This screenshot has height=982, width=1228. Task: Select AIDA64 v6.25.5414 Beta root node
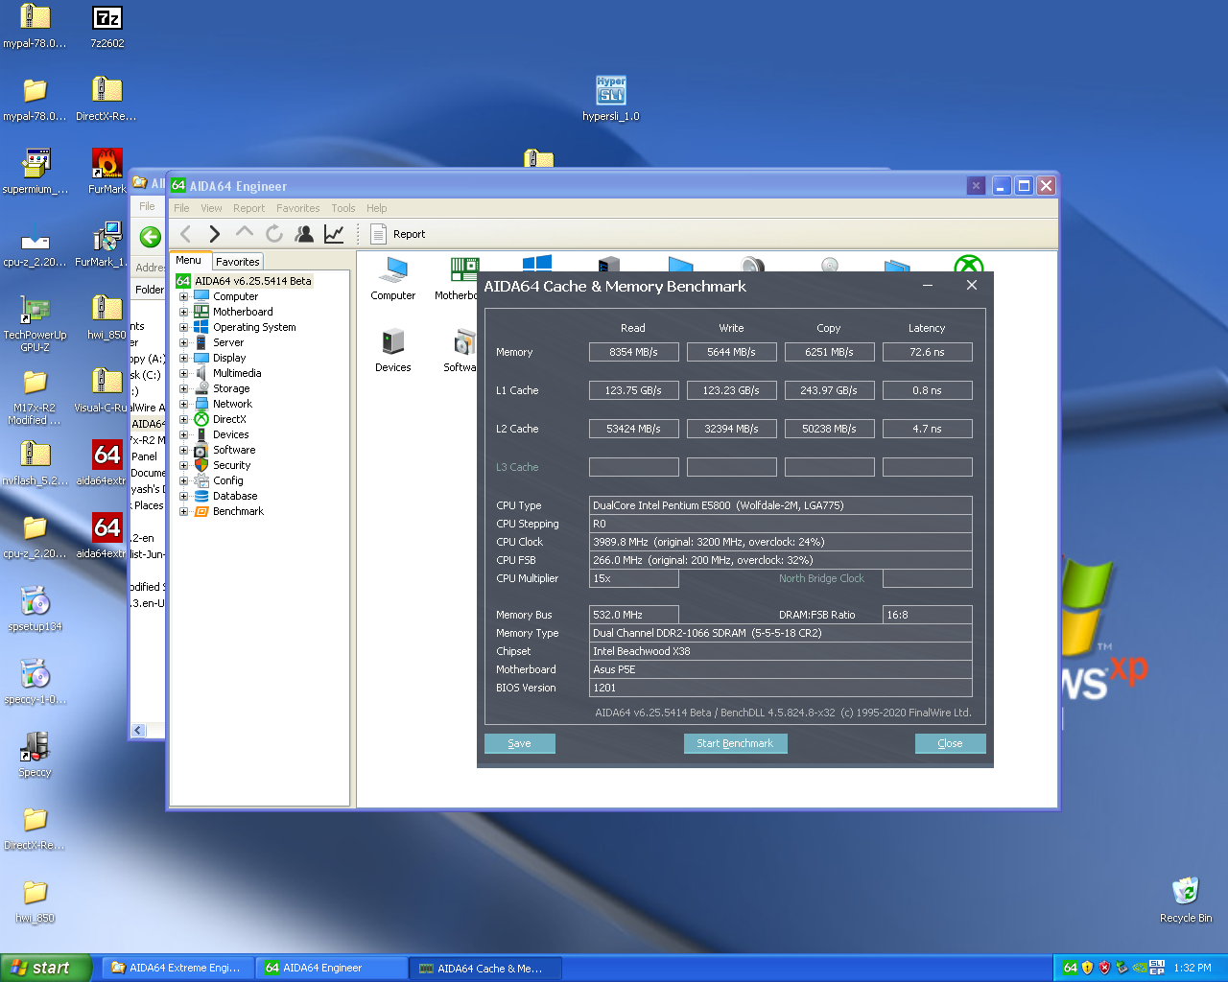click(253, 281)
